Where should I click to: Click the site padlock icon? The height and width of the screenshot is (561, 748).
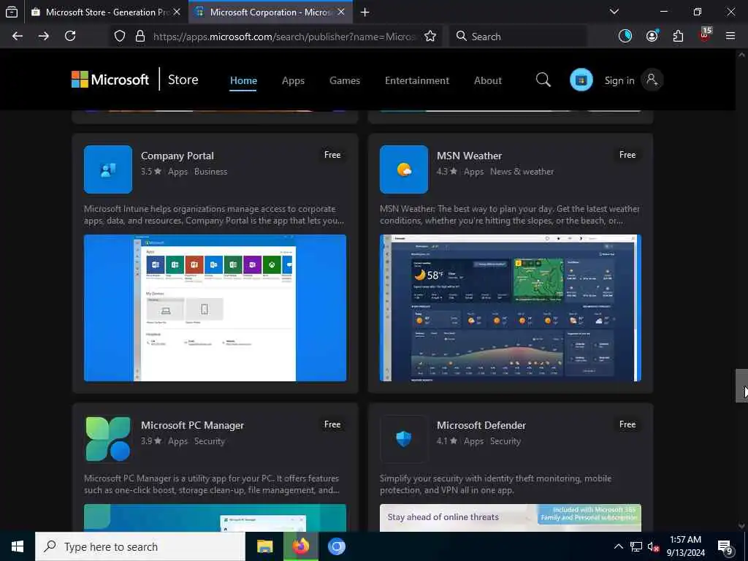point(140,37)
